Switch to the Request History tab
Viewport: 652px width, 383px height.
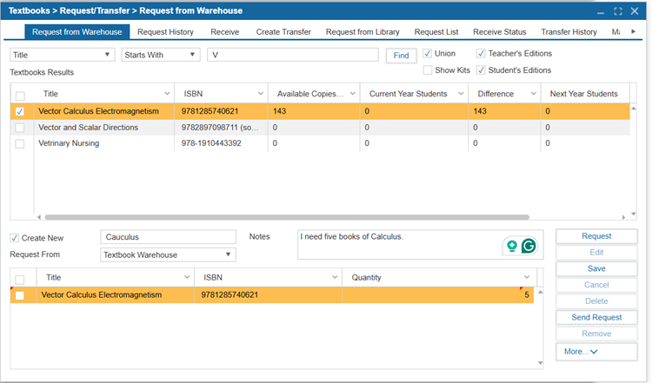pos(165,32)
